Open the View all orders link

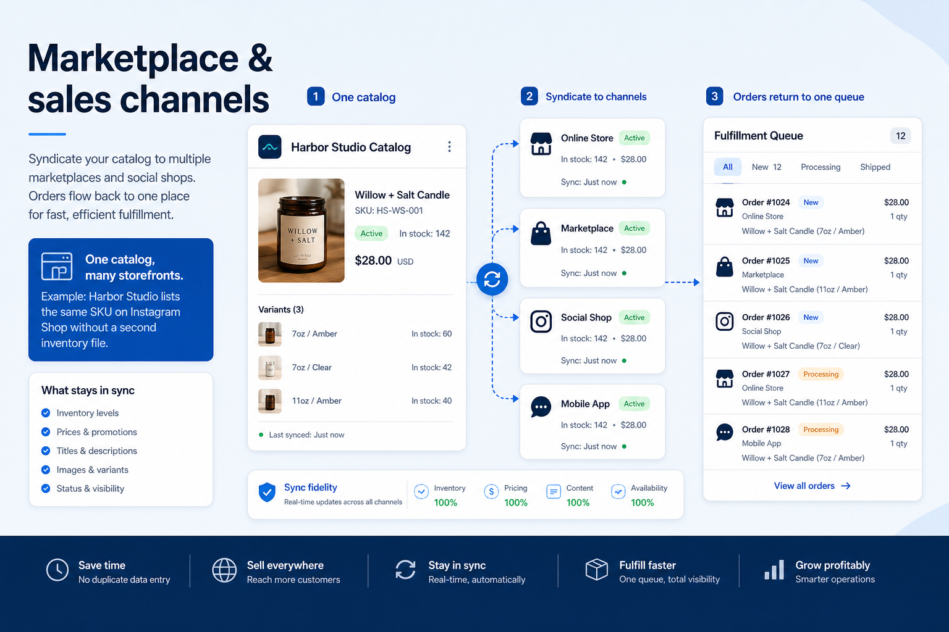(x=812, y=486)
